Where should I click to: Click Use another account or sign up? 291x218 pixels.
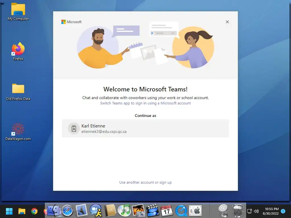[x=145, y=183]
